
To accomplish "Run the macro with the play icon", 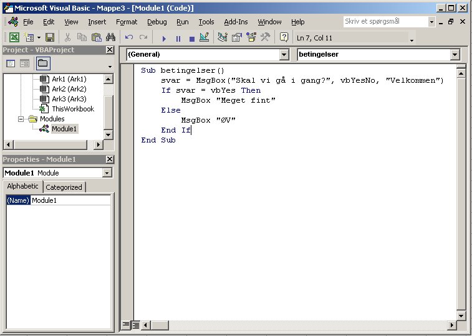I will point(164,39).
